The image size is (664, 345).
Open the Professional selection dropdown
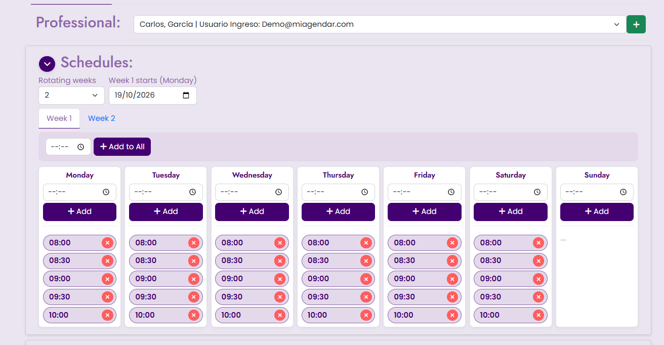click(x=380, y=24)
